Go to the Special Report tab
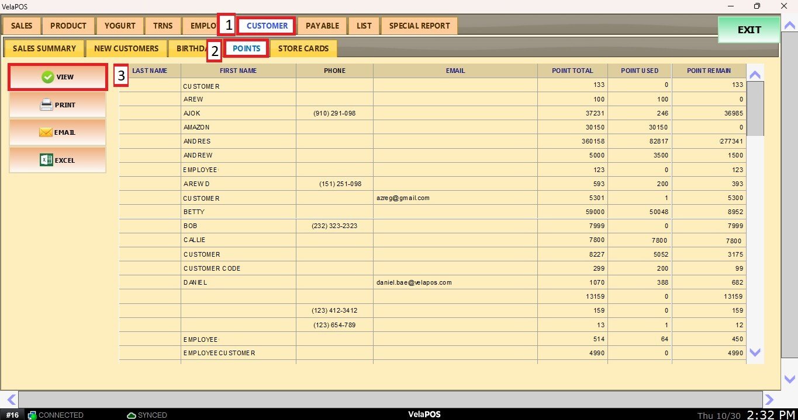Viewport: 798px width, 420px height. [x=419, y=26]
